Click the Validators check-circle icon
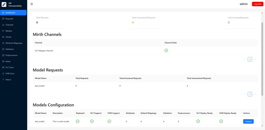Screen dimensions: 265x130 3,49
